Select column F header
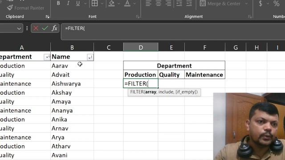This screenshot has height=160, width=285. pos(205,48)
